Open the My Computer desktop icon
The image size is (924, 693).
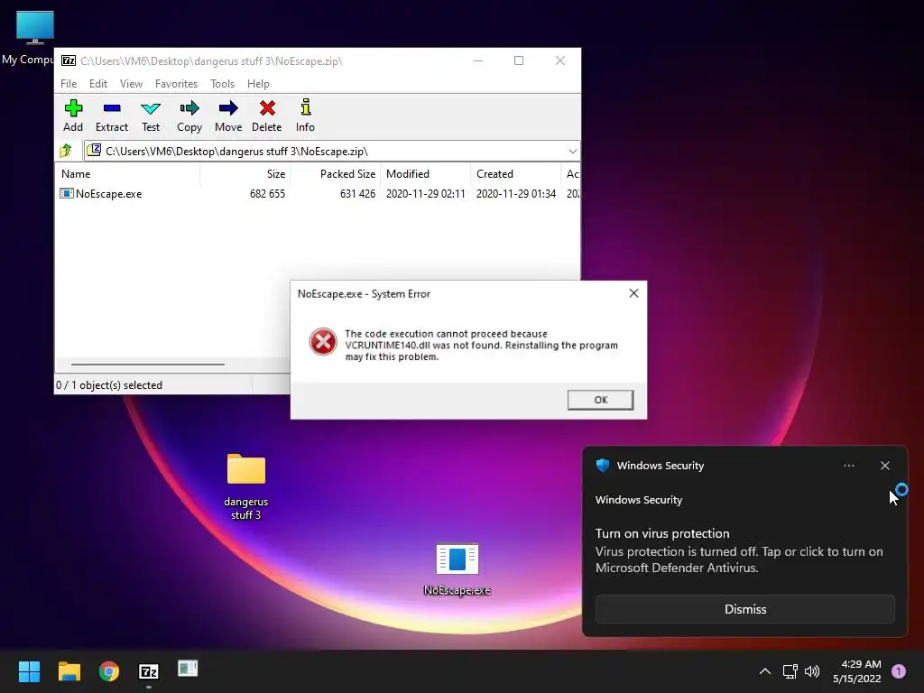pos(34,37)
